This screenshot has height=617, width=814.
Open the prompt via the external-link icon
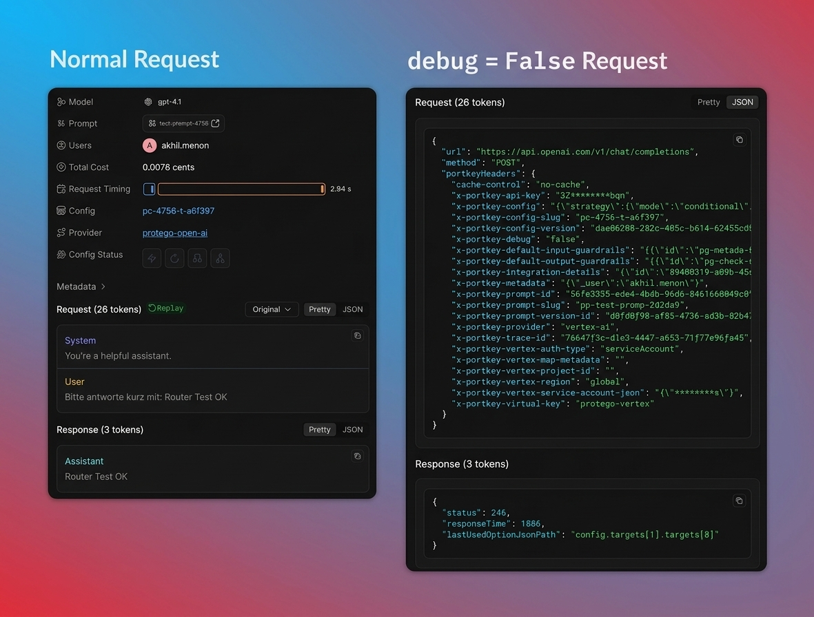coord(216,123)
